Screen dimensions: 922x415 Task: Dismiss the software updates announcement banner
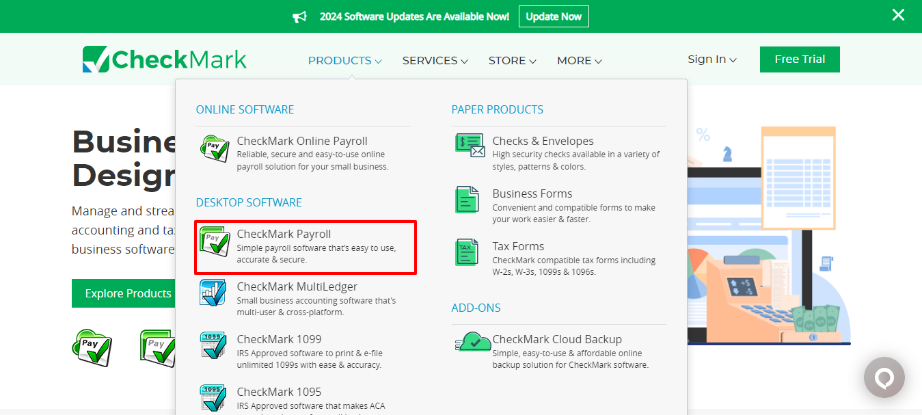coord(898,14)
